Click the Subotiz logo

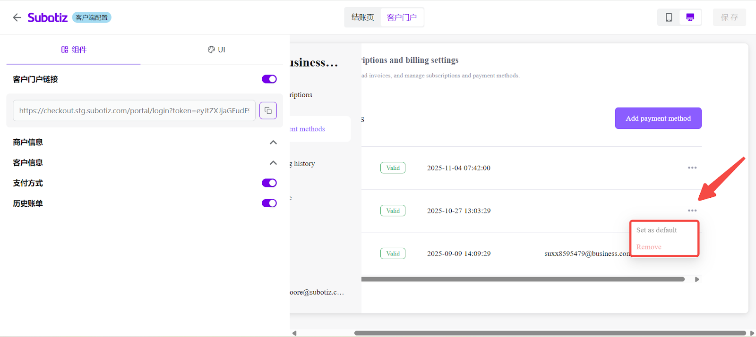[48, 17]
